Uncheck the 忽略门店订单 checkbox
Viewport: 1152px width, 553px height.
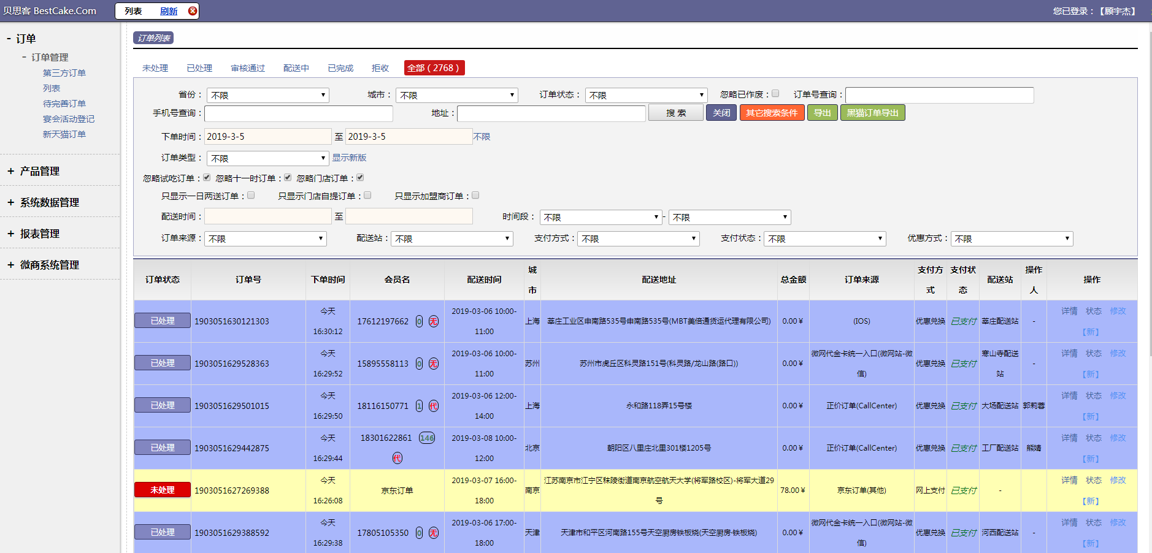360,178
